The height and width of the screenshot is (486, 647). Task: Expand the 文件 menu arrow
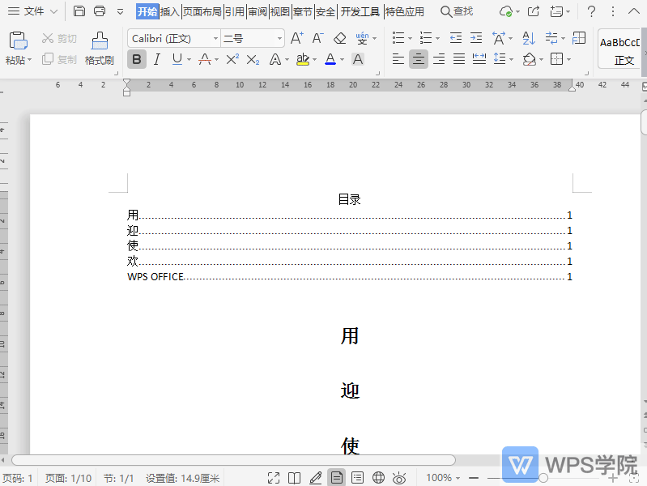click(x=53, y=11)
